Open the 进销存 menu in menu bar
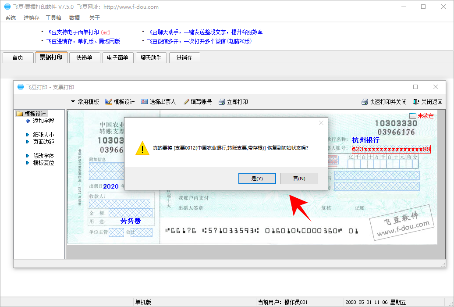Image resolution: width=454 pixels, height=307 pixels. coord(31,18)
